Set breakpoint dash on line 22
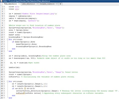This screenshot has width=119, height=99. pyautogui.click(x=4, y=56)
